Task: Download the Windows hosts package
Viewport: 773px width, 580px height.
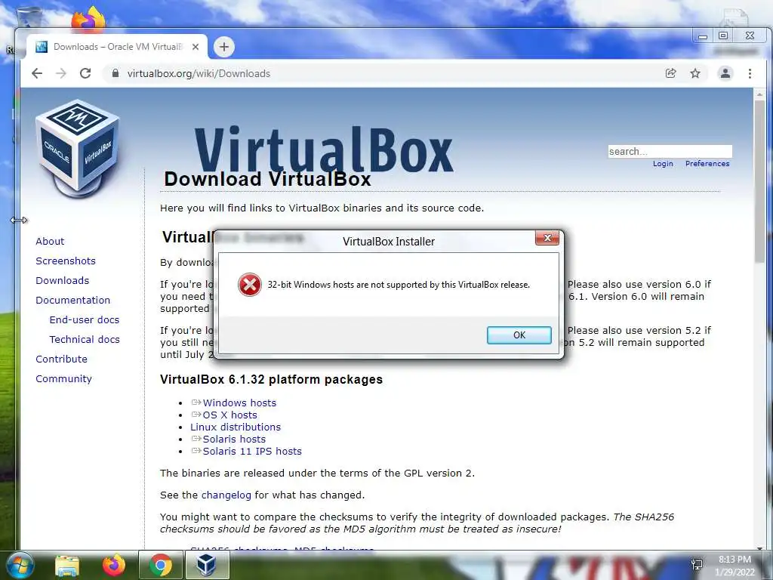Action: [x=239, y=403]
